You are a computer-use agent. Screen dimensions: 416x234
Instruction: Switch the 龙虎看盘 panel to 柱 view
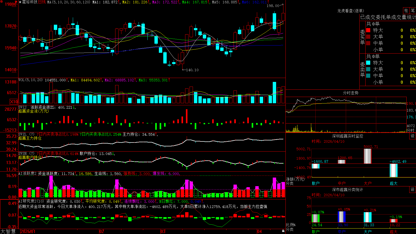pos(406,10)
